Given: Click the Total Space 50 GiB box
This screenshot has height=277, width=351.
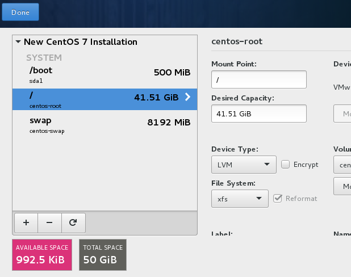Looking at the screenshot, I should (x=103, y=255).
